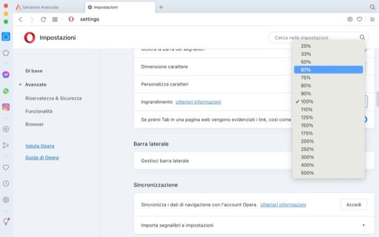
Task: Select 90% zoom option
Action: [328, 94]
